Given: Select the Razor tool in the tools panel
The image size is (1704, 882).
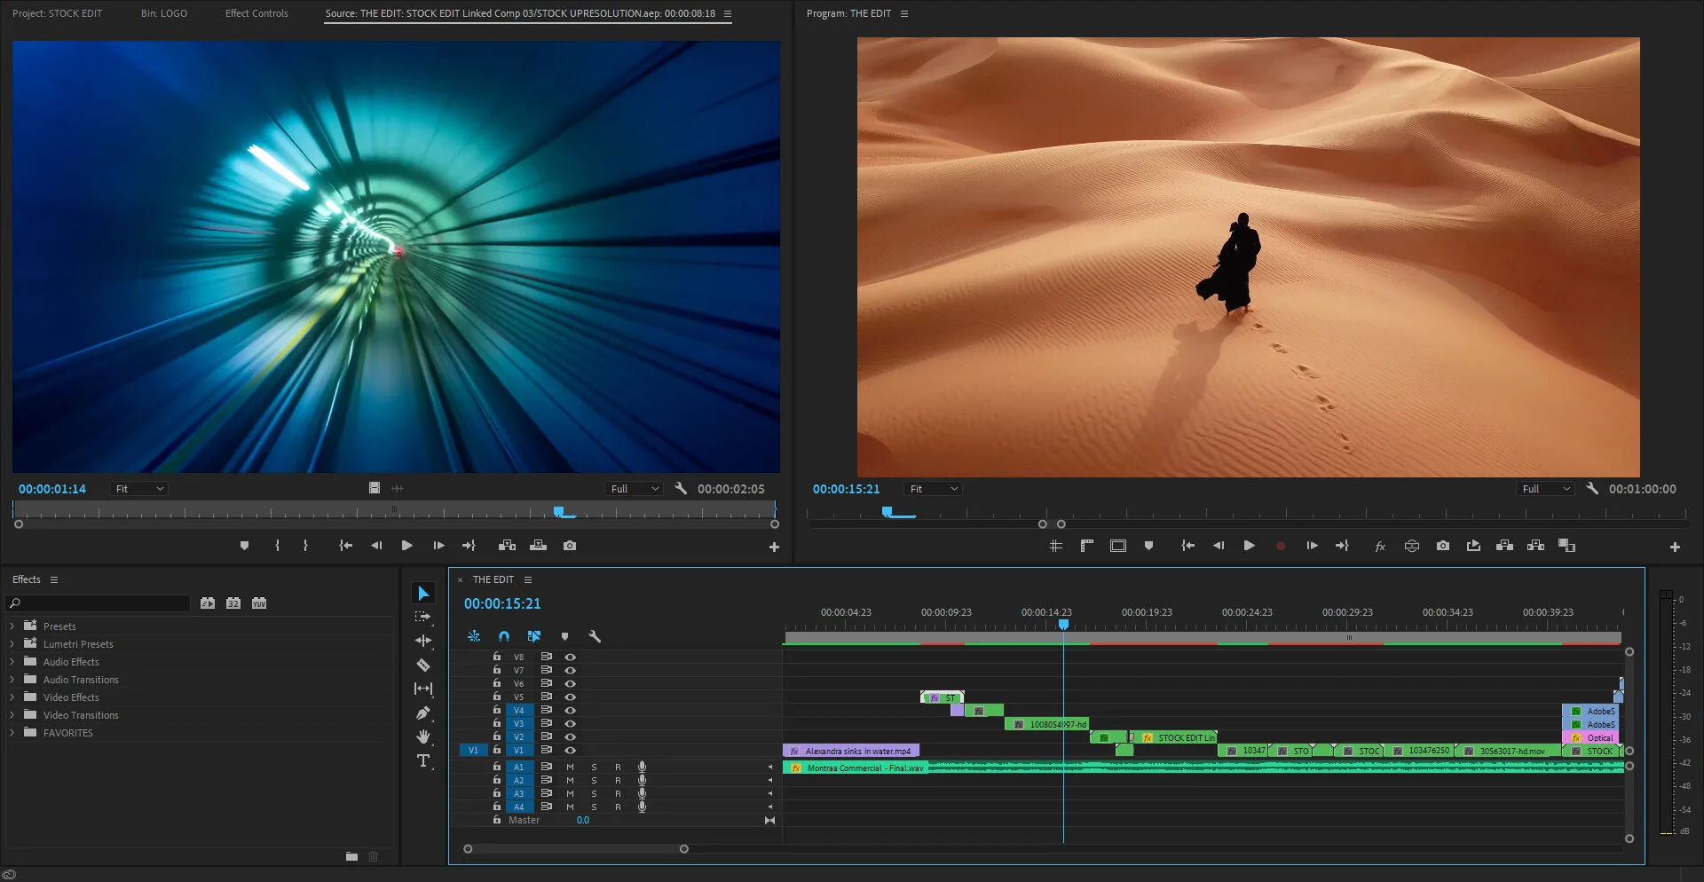Looking at the screenshot, I should click(423, 665).
